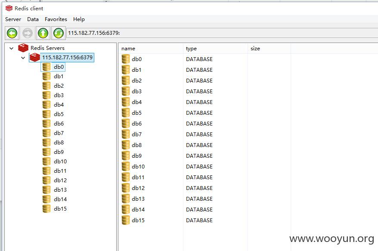Image resolution: width=378 pixels, height=251 pixels.
Task: Open the Help menu
Action: coord(79,19)
